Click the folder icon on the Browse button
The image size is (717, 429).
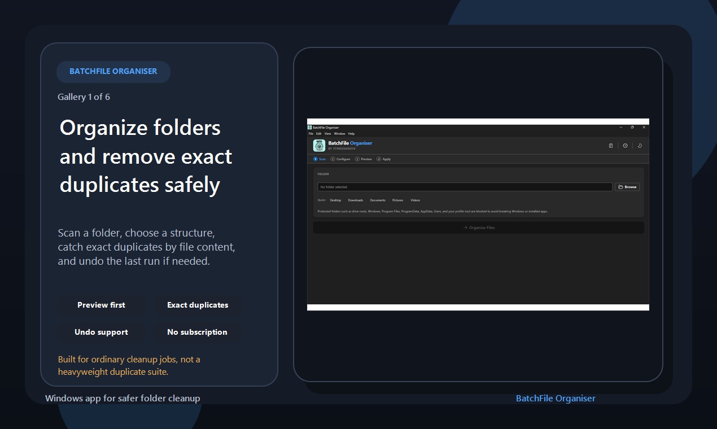pyautogui.click(x=621, y=187)
